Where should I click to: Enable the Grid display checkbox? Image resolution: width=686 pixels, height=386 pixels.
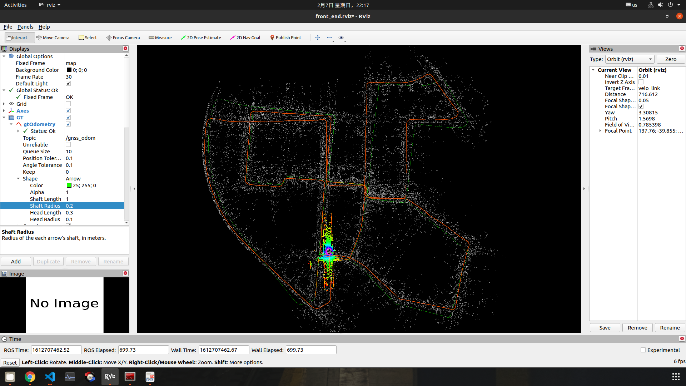68,104
